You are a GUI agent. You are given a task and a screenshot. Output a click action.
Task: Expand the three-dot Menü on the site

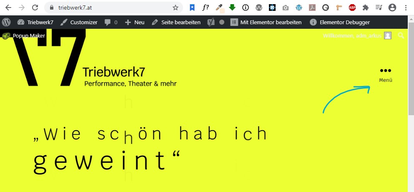point(386,73)
